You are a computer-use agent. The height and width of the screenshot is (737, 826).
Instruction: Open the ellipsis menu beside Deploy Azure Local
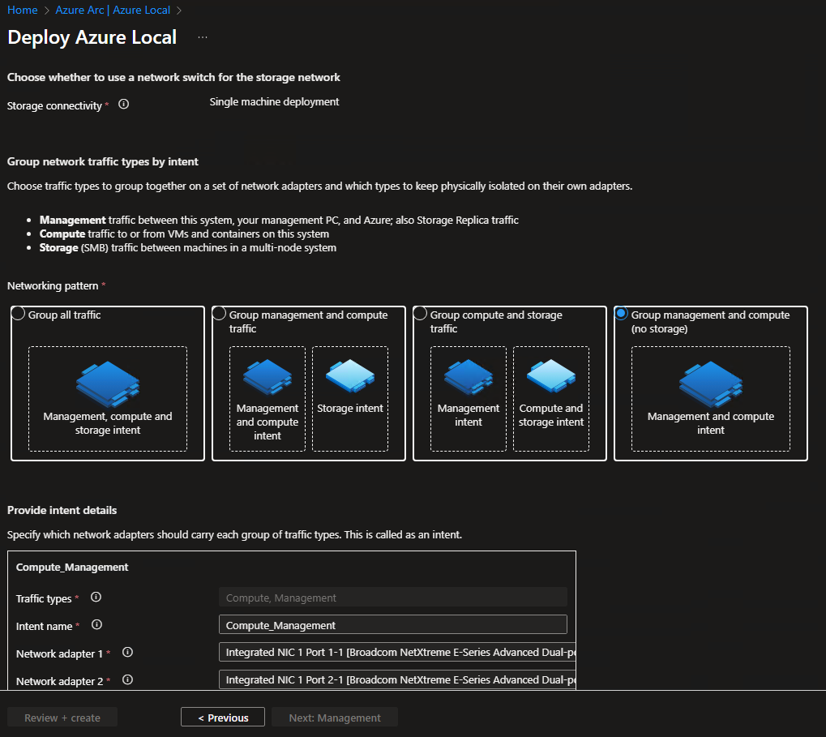(x=203, y=37)
